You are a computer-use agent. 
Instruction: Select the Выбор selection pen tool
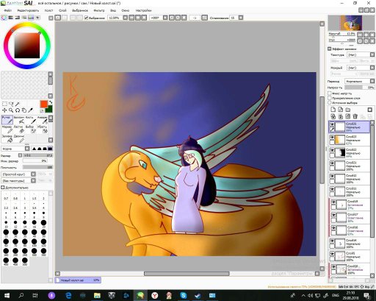[31, 130]
